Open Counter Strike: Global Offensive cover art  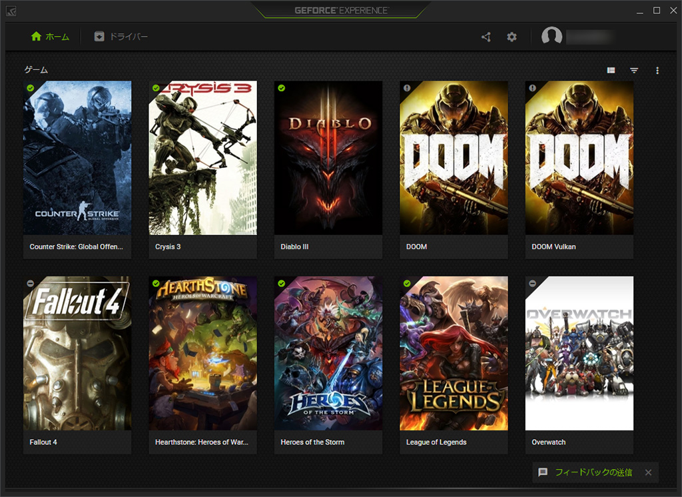[77, 158]
